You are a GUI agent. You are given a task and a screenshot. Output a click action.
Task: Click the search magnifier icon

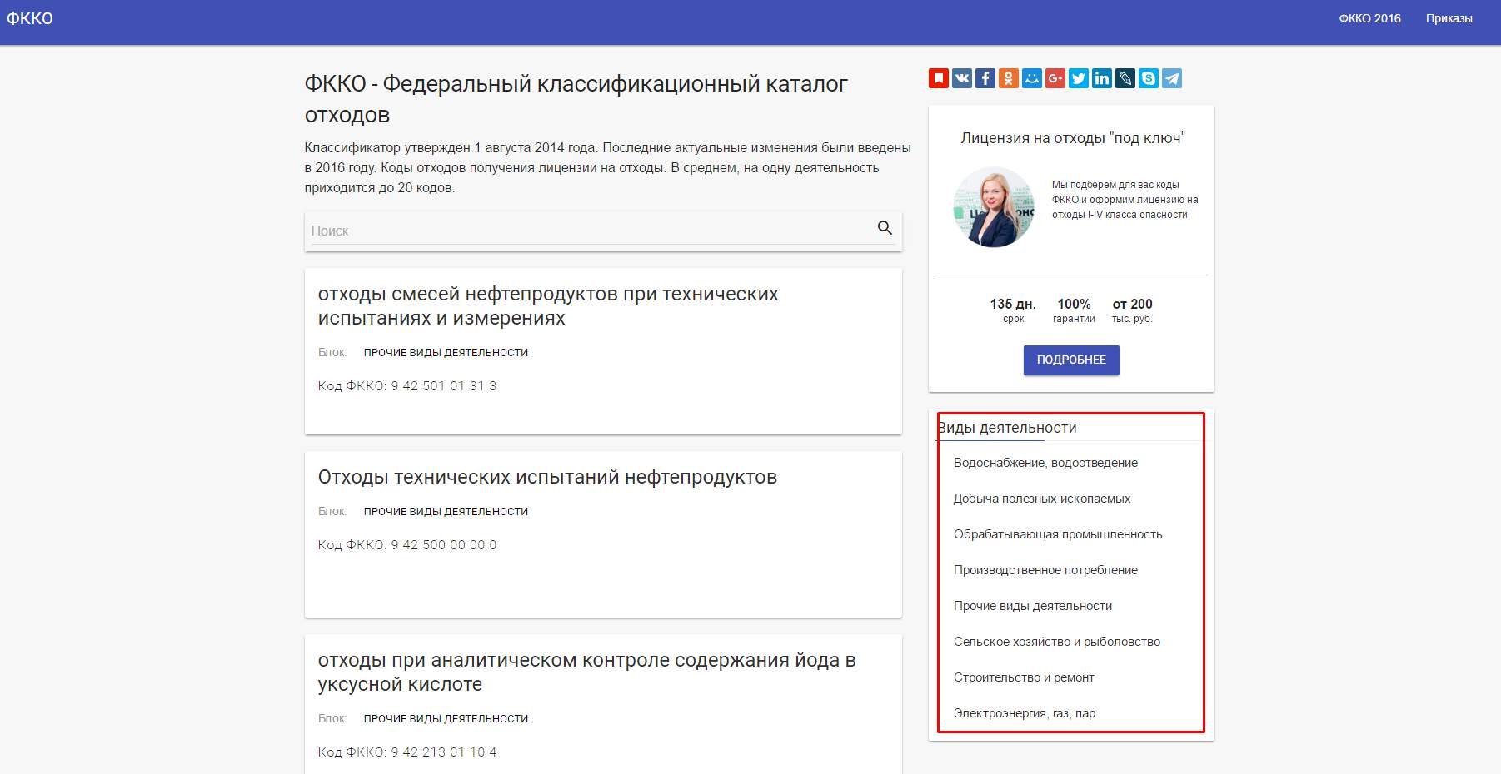[x=883, y=227]
